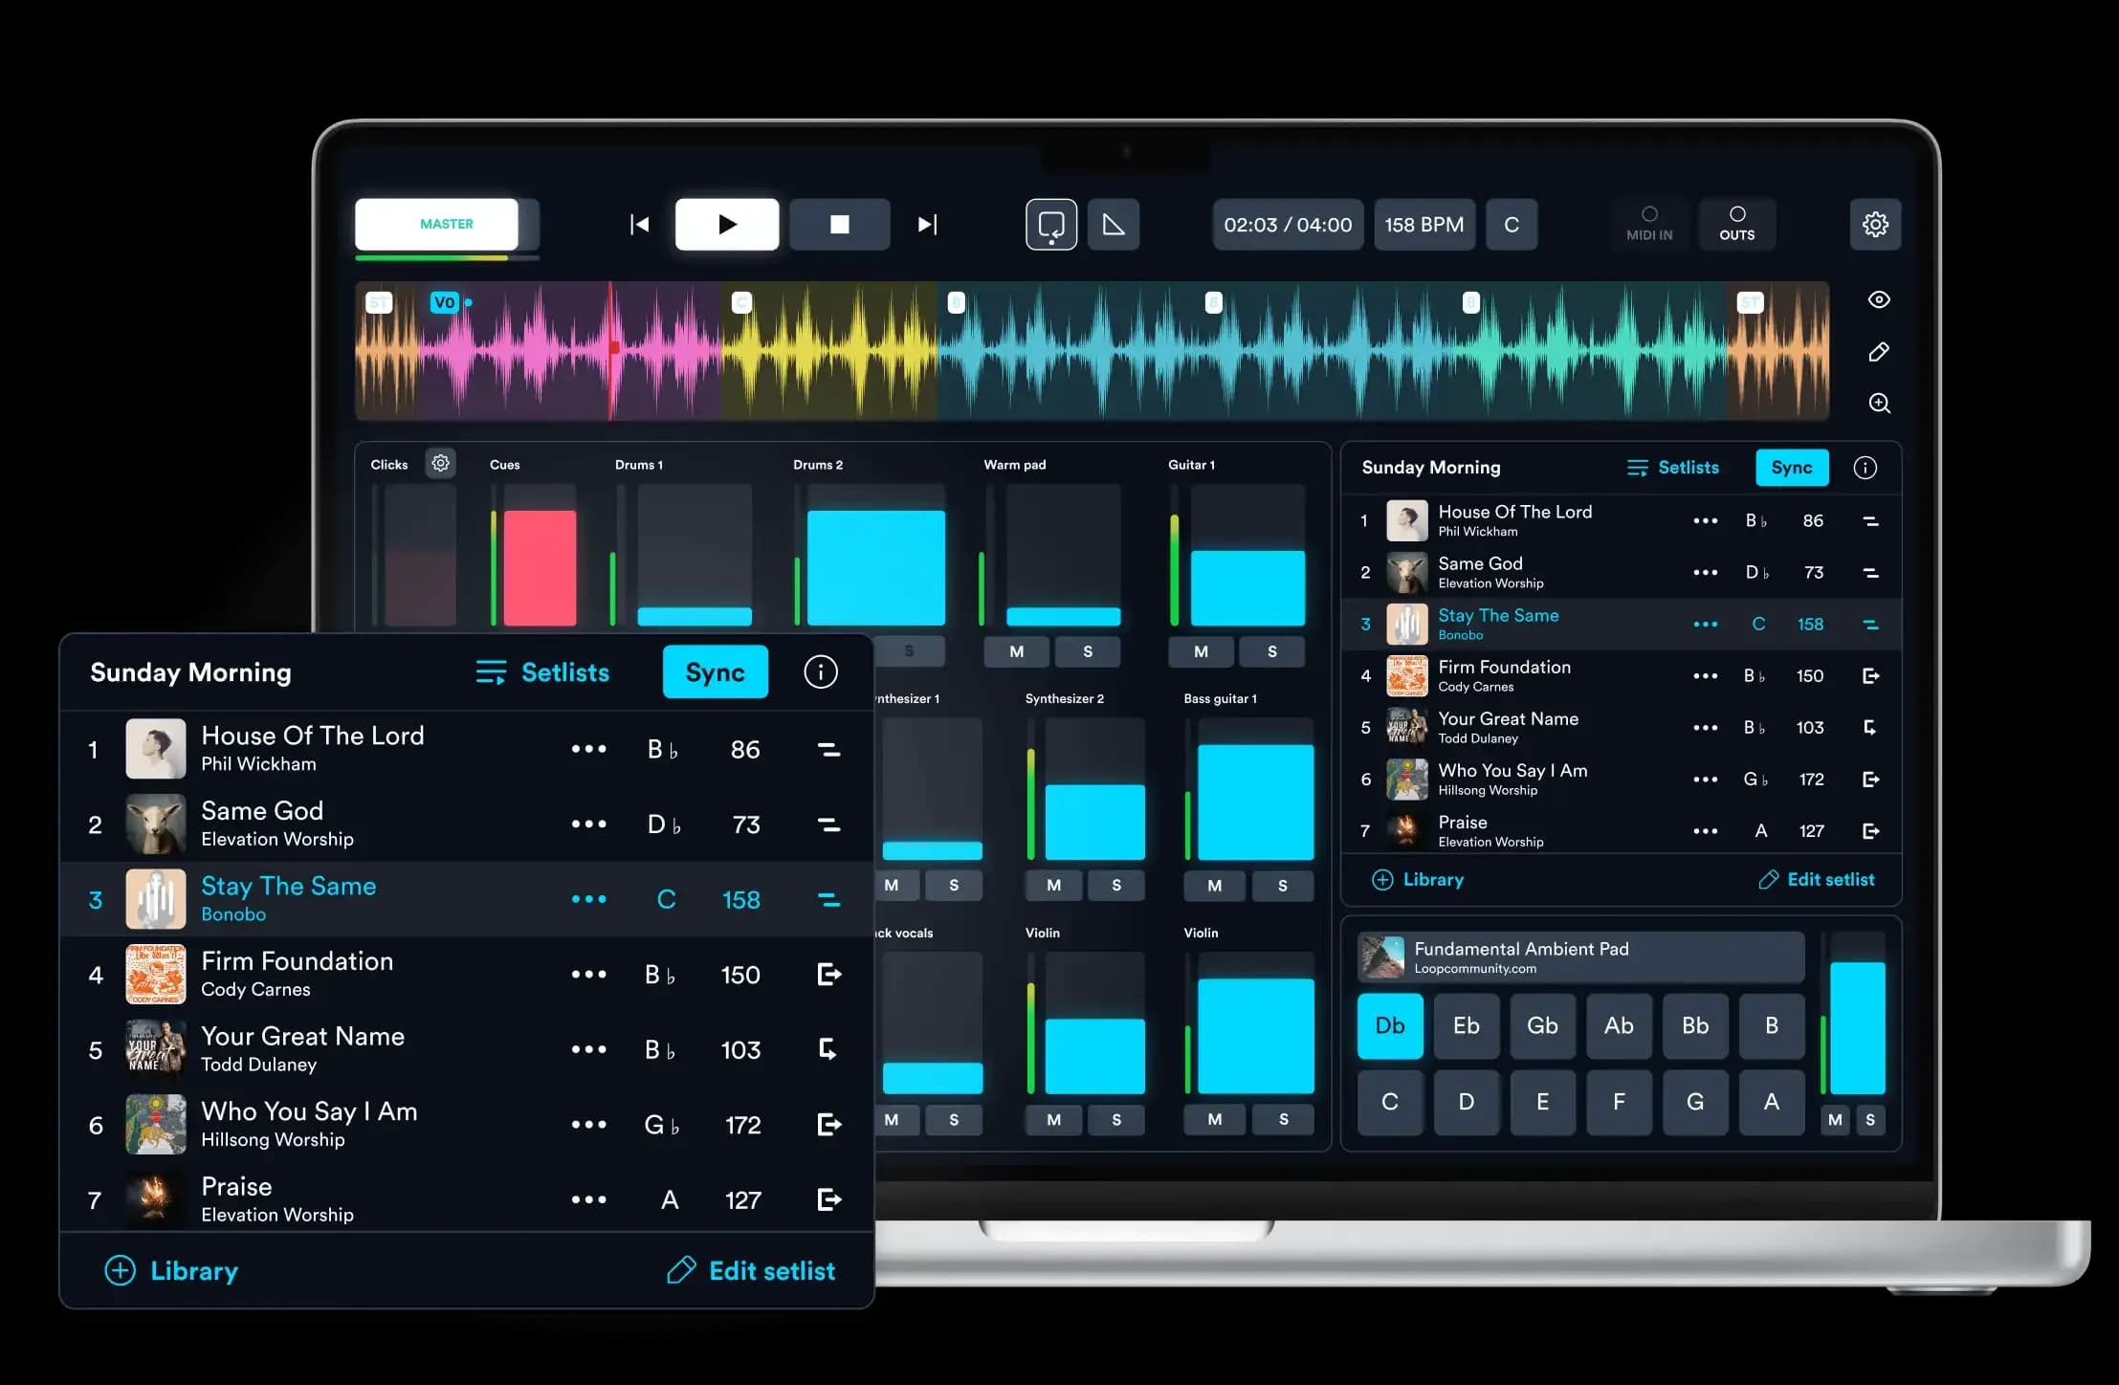Open the Setlists list in the right panel
Image resolution: width=2119 pixels, height=1385 pixels.
coord(1674,468)
